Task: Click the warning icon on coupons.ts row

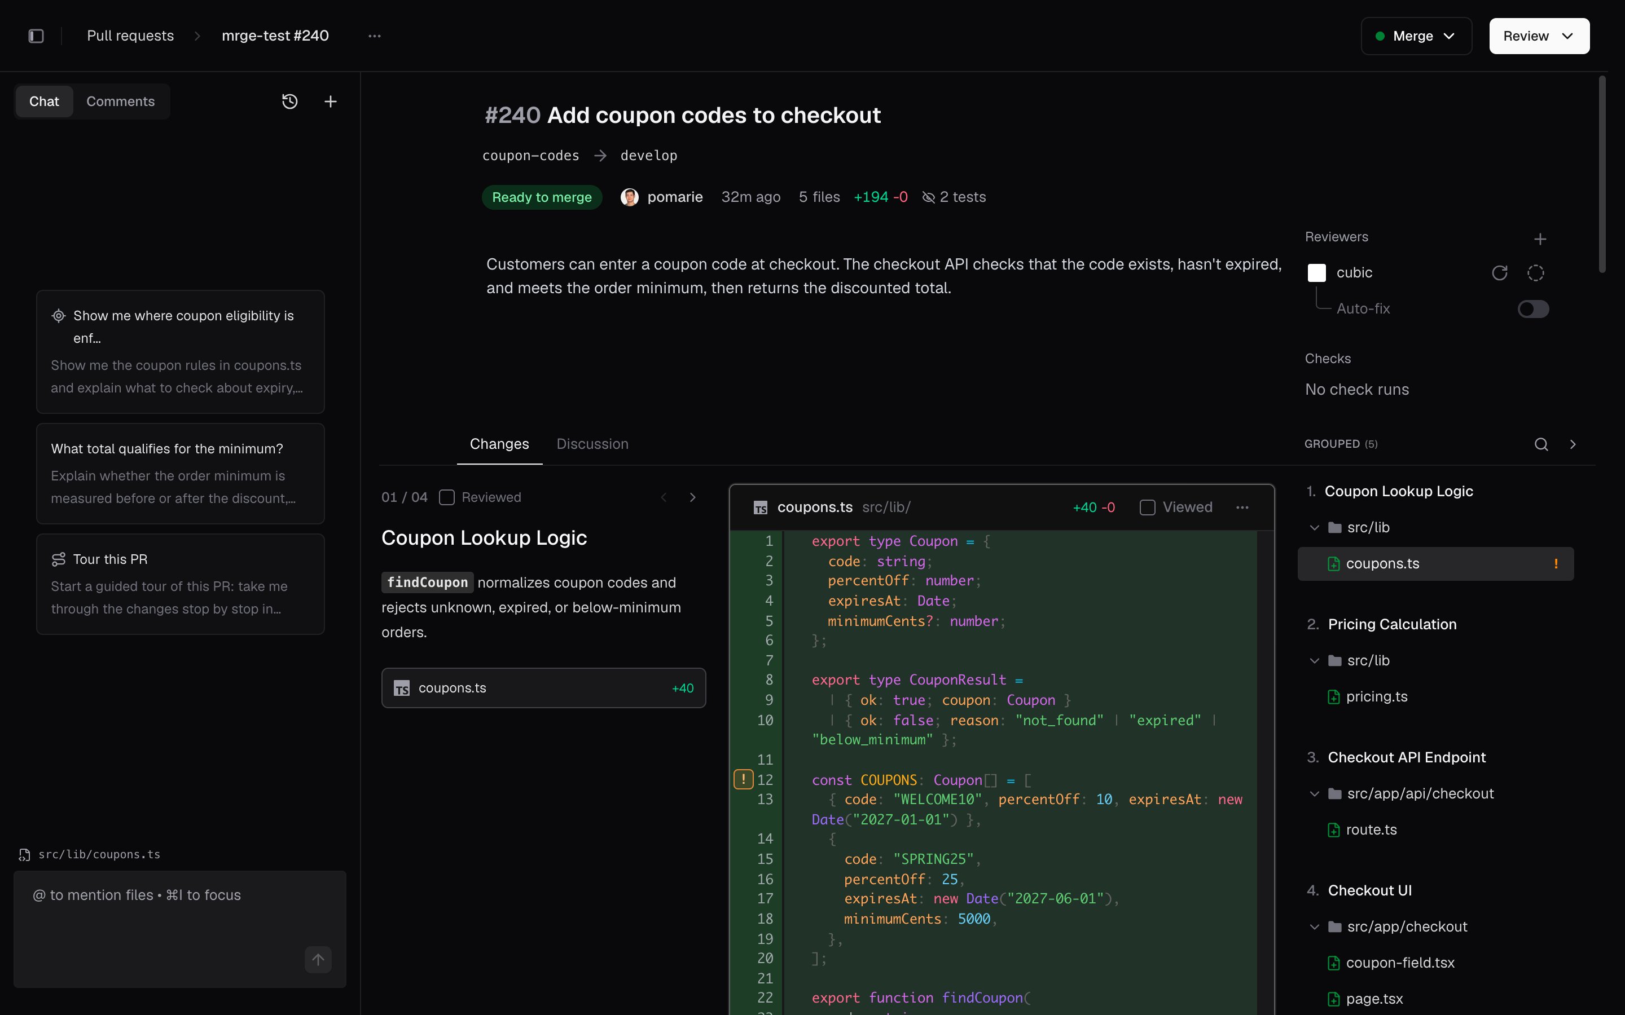Action: tap(1555, 564)
